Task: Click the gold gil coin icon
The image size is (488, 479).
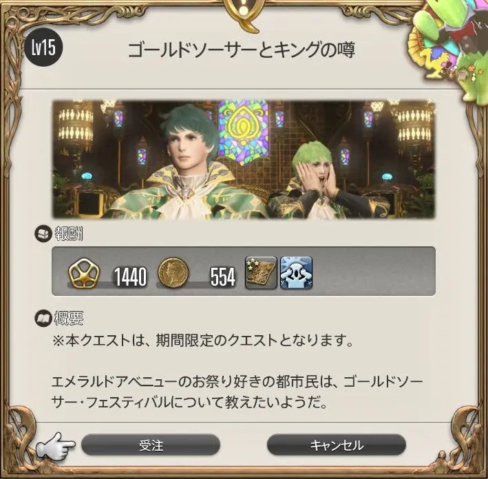Action: point(173,273)
